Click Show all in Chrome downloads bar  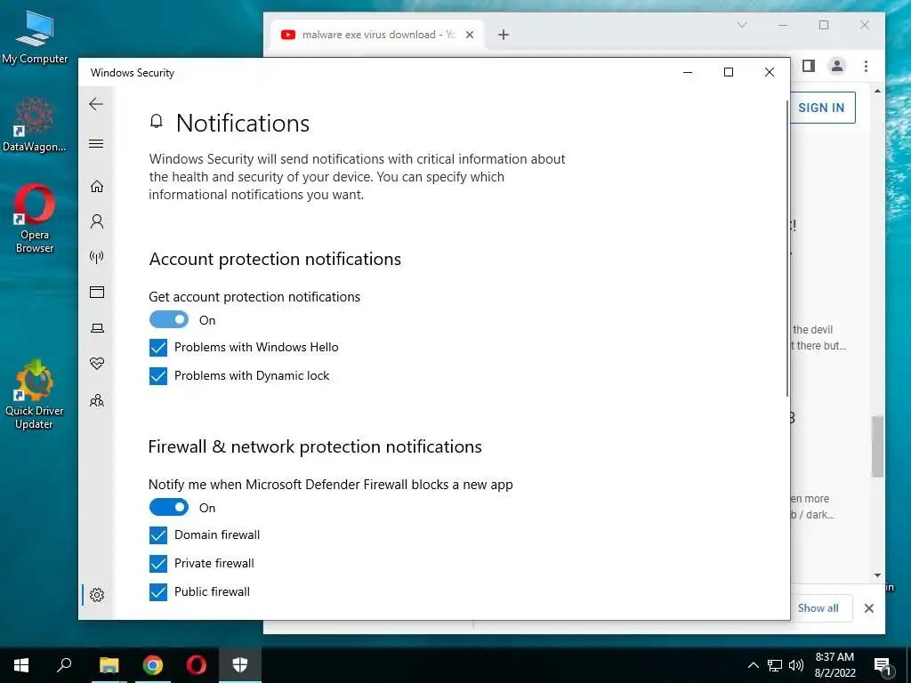tap(820, 608)
